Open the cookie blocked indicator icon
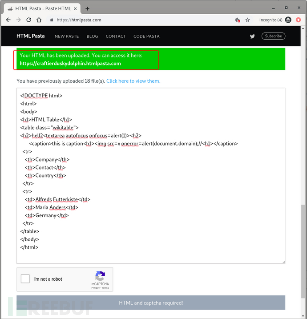This screenshot has width=307, height=319. 238,20
